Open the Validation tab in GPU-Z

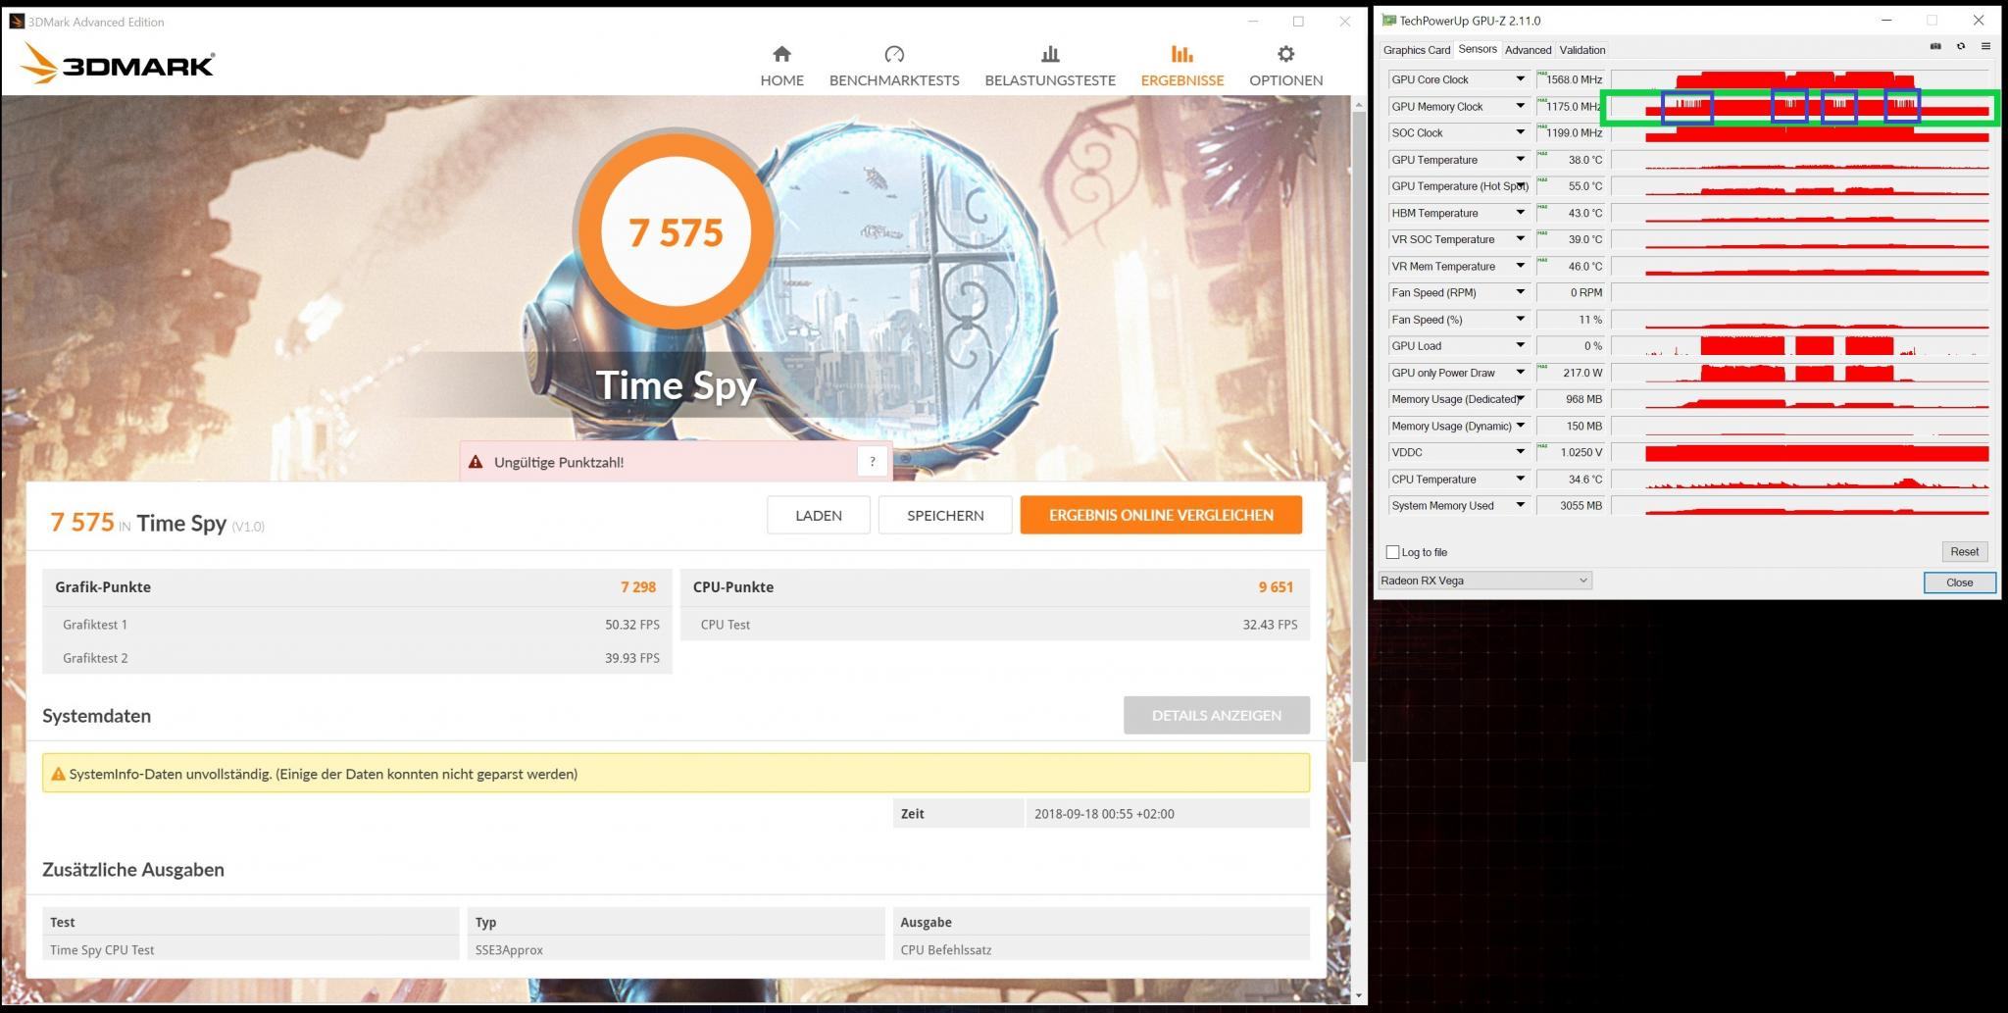point(1581,50)
